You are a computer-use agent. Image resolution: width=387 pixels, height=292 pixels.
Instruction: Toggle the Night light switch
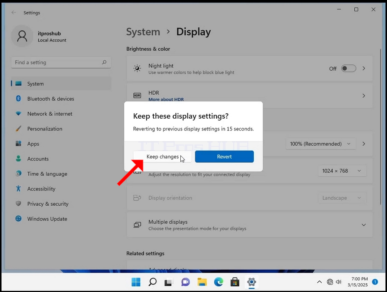pyautogui.click(x=349, y=68)
